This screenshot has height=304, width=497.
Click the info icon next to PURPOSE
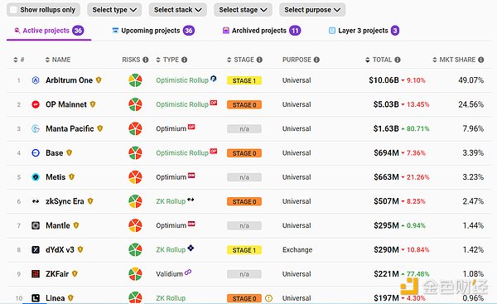coord(316,60)
